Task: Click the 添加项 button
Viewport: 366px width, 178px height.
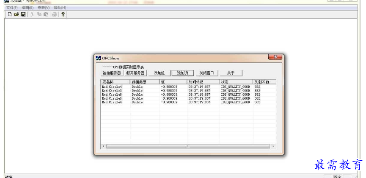Action: (x=182, y=73)
